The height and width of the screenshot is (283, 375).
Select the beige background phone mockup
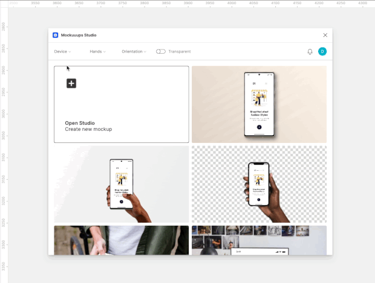(x=259, y=104)
